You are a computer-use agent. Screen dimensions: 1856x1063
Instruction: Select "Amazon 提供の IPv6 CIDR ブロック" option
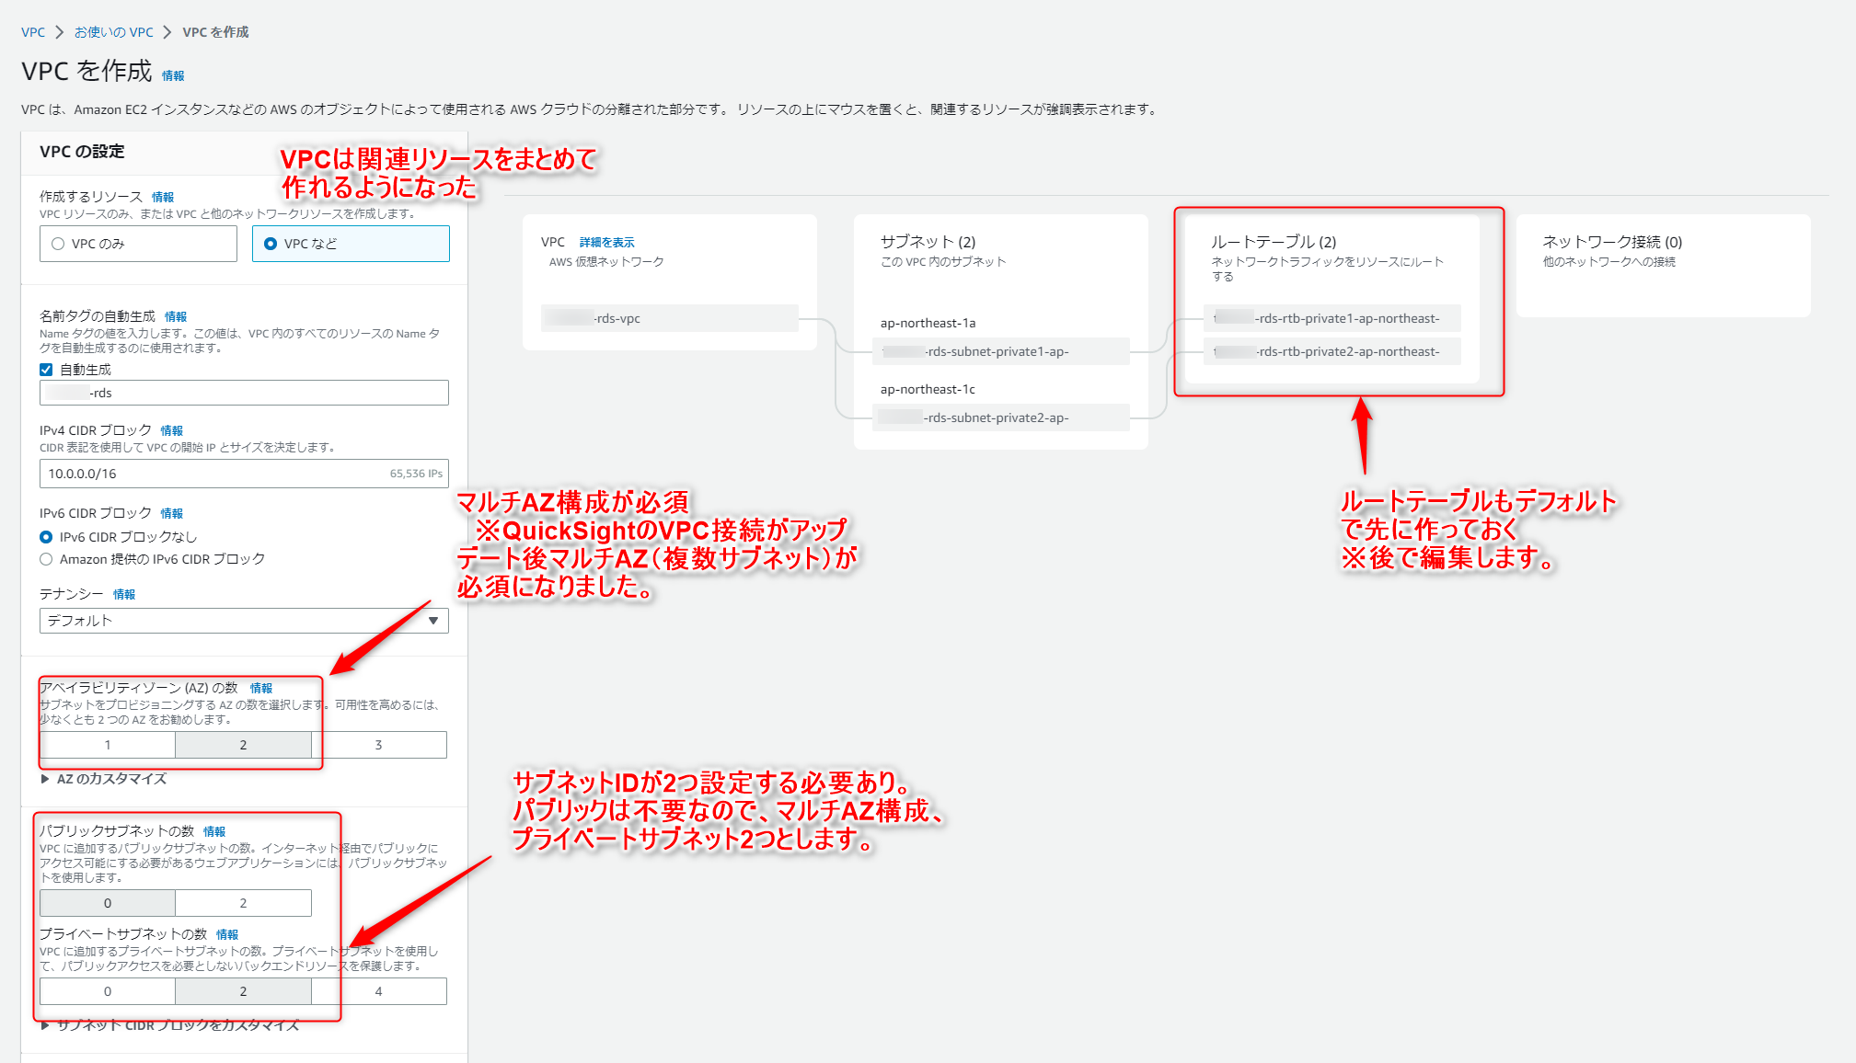[x=46, y=558]
